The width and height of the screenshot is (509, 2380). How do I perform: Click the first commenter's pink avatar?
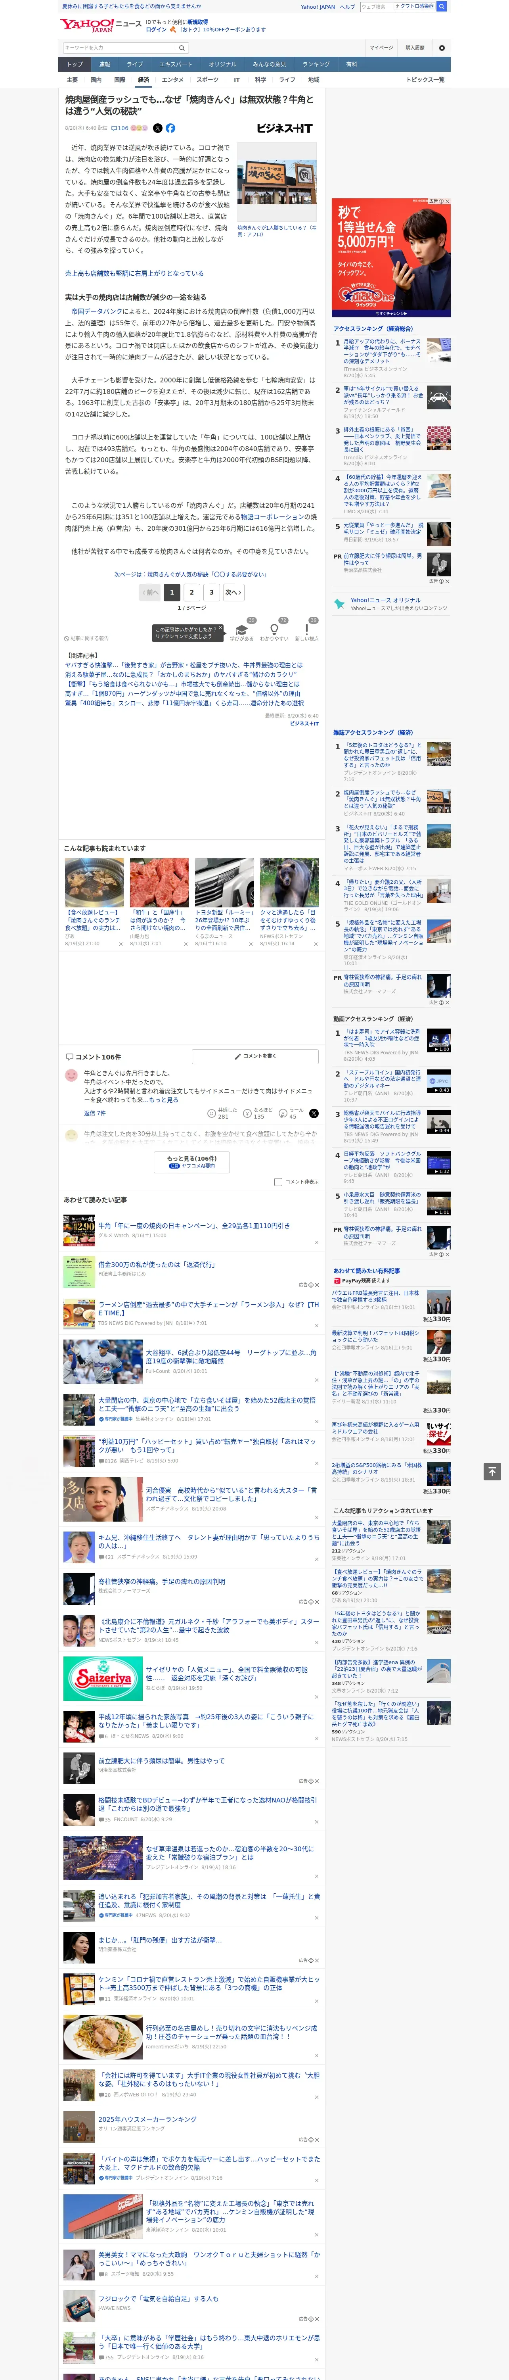pyautogui.click(x=71, y=1075)
